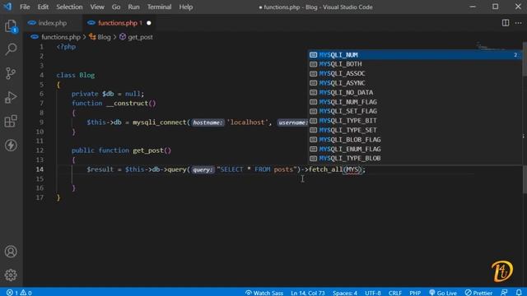Screen dimensions: 527x296
Task: Choose MYSQLI_TYPE_BLOB suggestion
Action: [415, 158]
